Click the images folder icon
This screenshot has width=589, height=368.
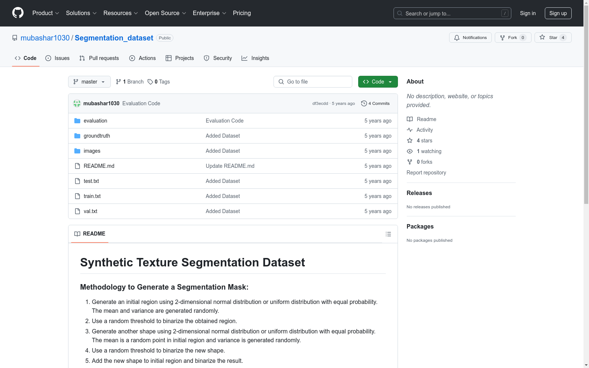pyautogui.click(x=77, y=151)
